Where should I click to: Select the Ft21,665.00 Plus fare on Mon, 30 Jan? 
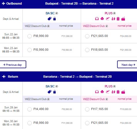tap(87, 123)
